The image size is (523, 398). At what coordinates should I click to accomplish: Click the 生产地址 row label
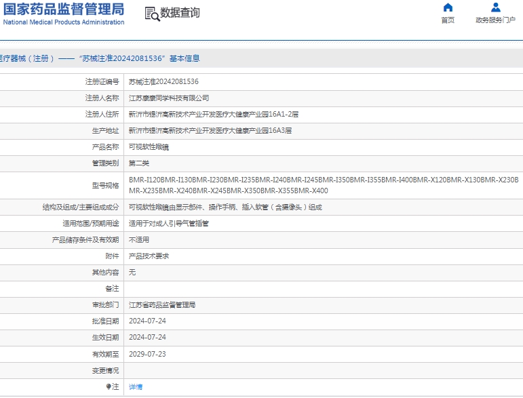pos(105,131)
